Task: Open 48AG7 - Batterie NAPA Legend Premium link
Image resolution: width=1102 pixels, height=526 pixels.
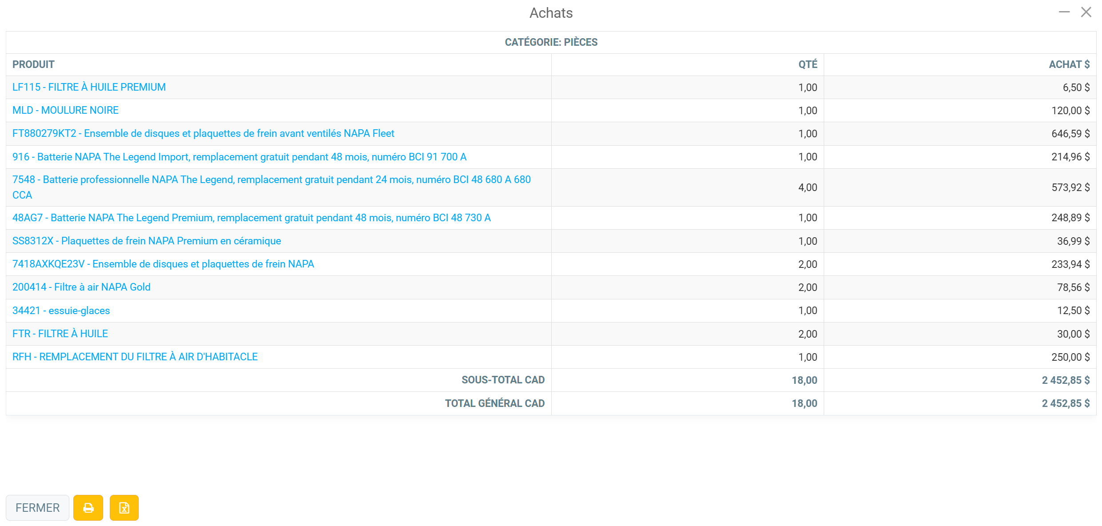Action: coord(252,218)
